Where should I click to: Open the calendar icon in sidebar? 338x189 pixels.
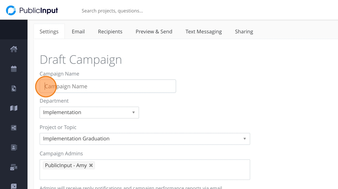pyautogui.click(x=14, y=69)
